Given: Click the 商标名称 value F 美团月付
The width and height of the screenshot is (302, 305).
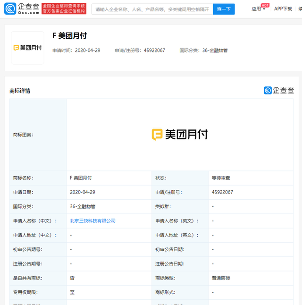Looking at the screenshot, I should pos(81,178).
